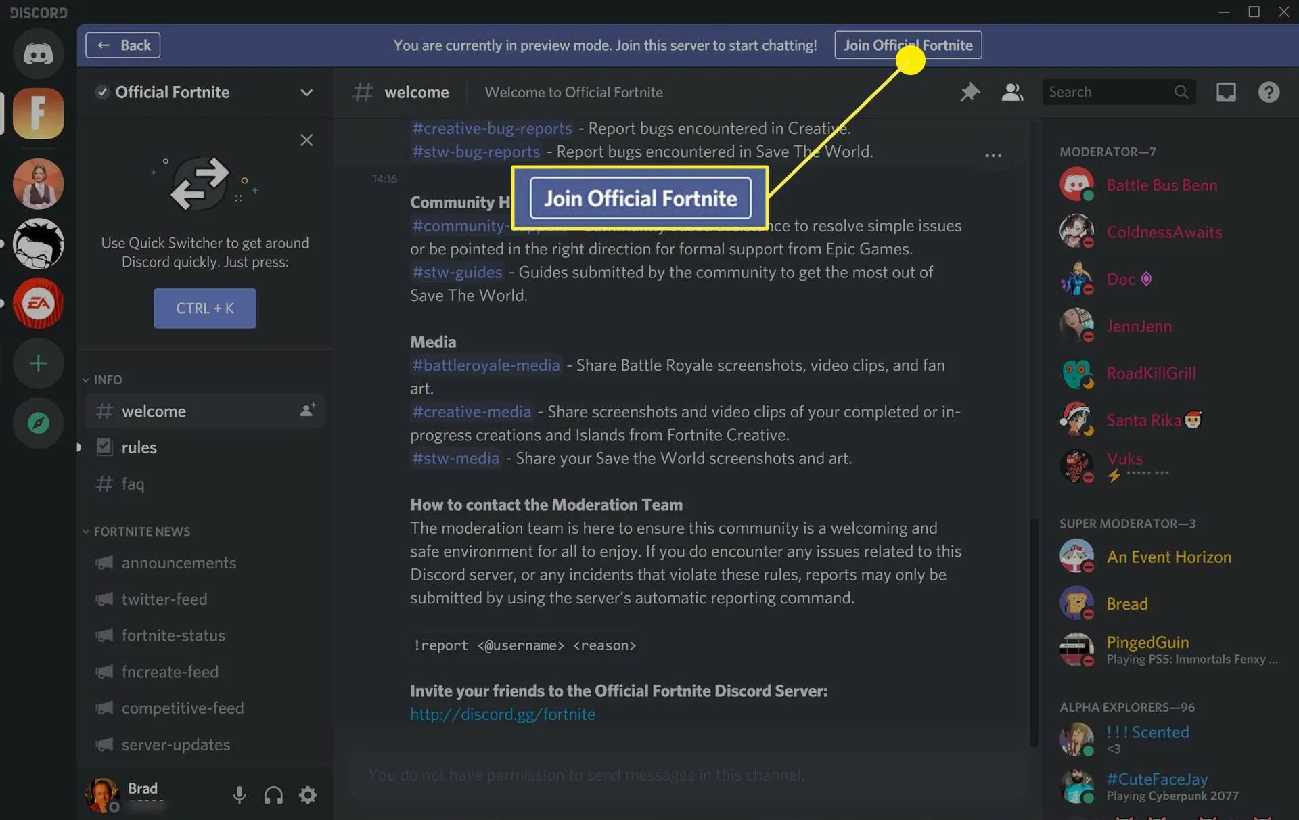Collapse the INFO category
This screenshot has width=1299, height=820.
click(107, 380)
